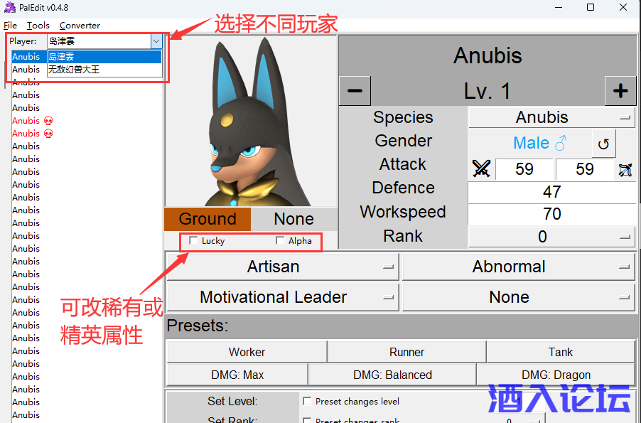Image resolution: width=641 pixels, height=423 pixels.
Task: Minimize the PalEdit window
Action: pyautogui.click(x=559, y=7)
